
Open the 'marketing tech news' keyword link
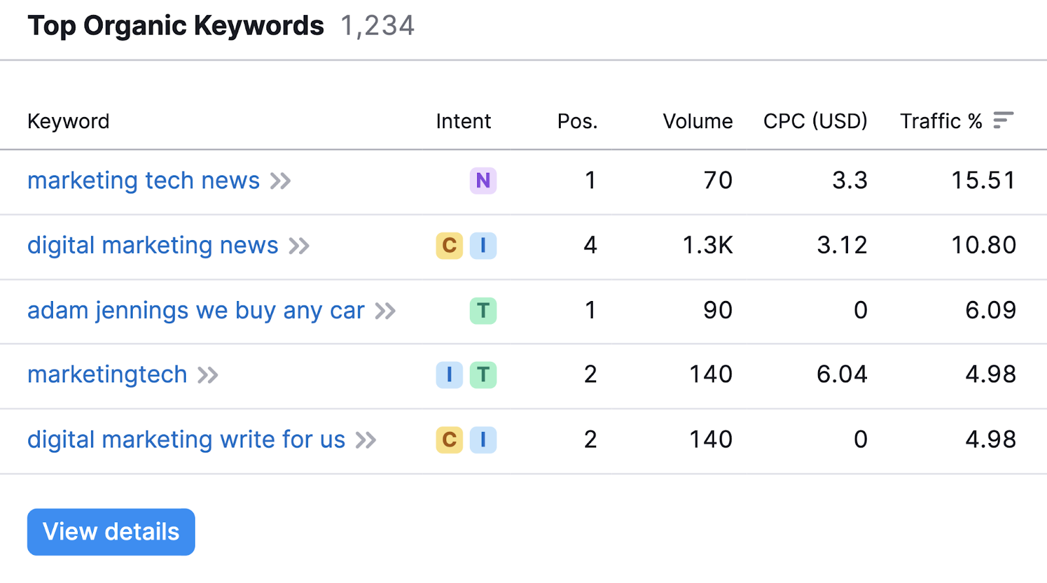pyautogui.click(x=143, y=181)
